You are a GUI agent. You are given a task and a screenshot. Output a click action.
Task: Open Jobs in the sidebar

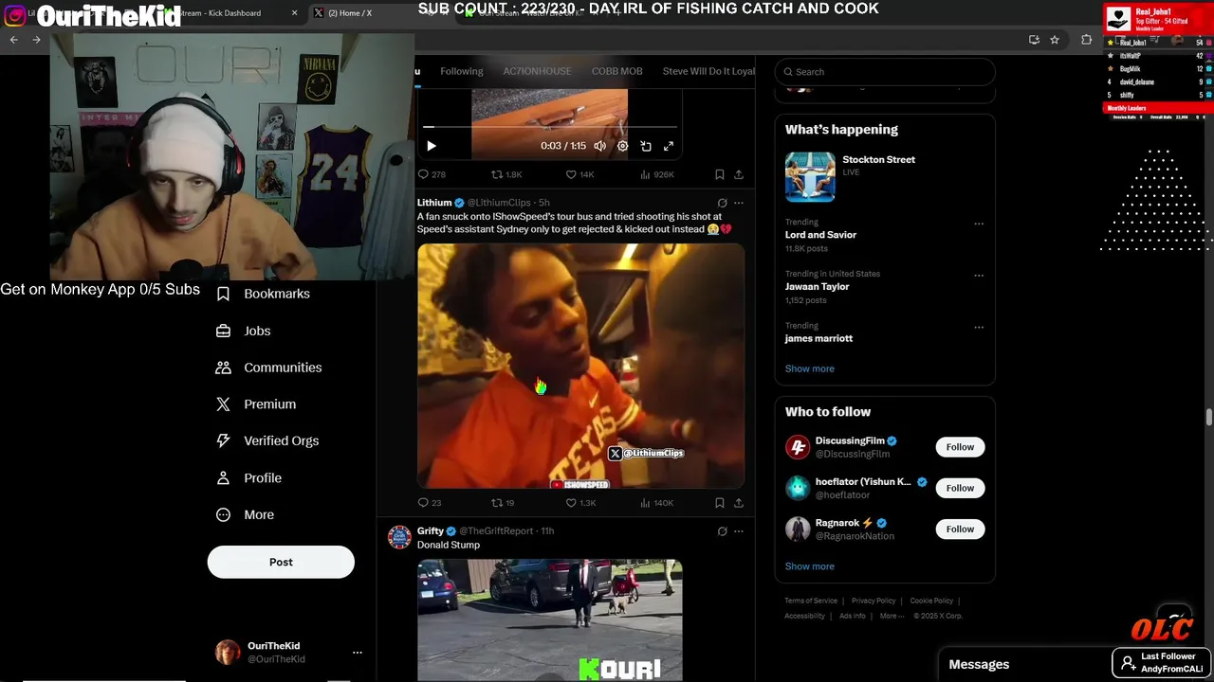tap(244, 331)
